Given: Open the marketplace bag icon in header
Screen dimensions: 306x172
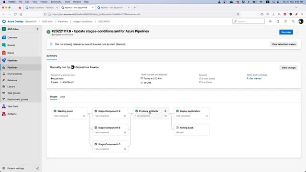Looking at the screenshot, I should (x=278, y=21).
